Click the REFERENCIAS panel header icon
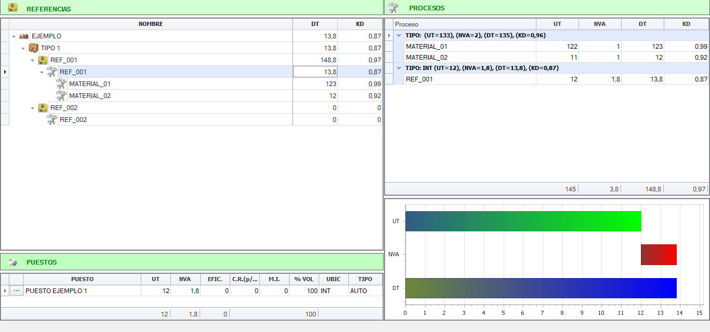 [x=12, y=8]
